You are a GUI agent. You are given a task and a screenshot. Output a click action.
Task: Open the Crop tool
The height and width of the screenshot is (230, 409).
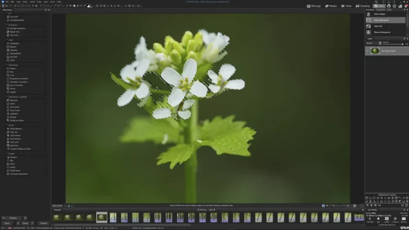(12, 74)
